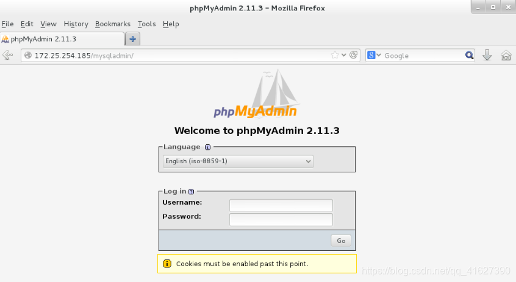Click the phpMyAdmin sailboat logo

pyautogui.click(x=256, y=94)
